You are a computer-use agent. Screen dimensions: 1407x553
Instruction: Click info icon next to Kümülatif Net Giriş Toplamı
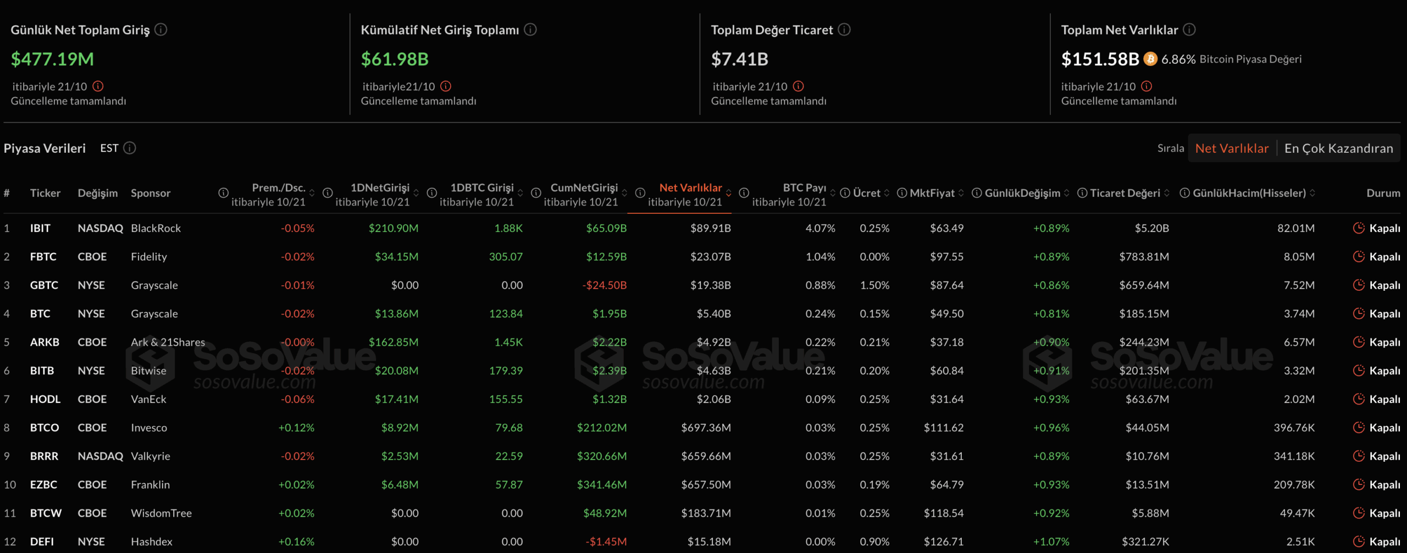pos(530,30)
